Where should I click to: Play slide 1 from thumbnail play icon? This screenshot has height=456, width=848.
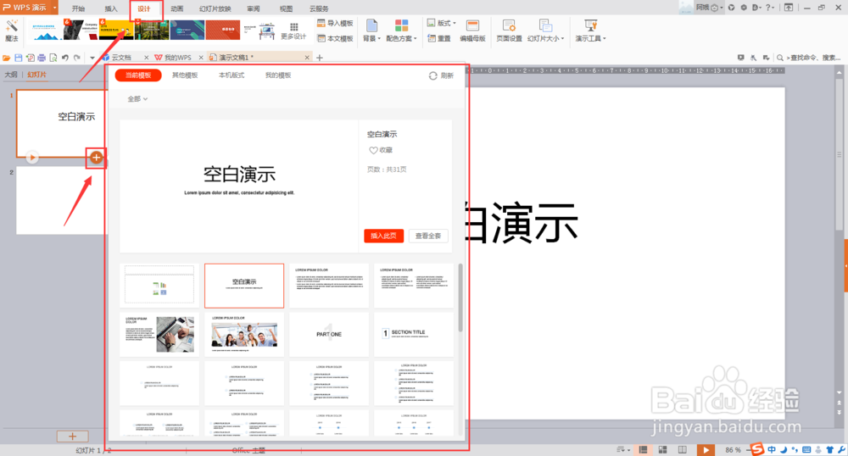pos(32,158)
